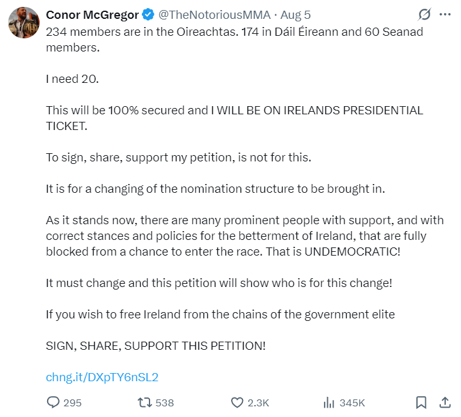Bookmark this post

click(x=422, y=403)
